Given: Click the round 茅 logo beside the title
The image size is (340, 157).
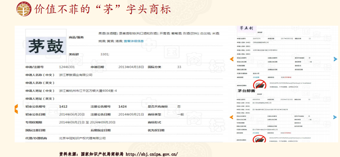Looking at the screenshot, I should point(24,9).
